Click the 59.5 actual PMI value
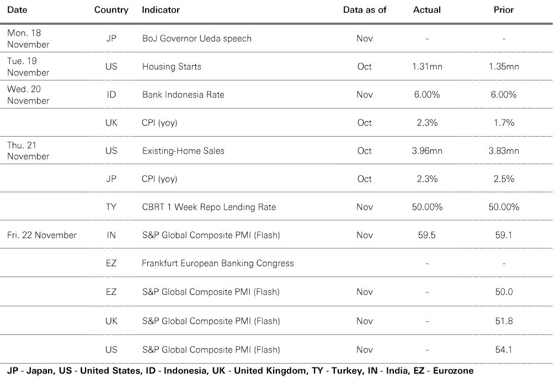 (426, 235)
